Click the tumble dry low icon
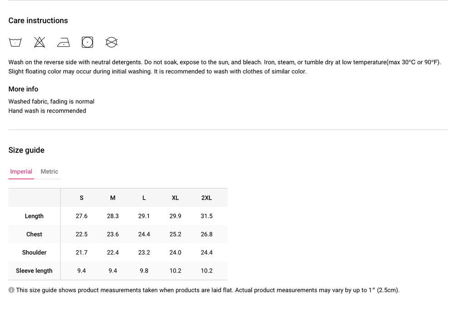This screenshot has width=465, height=328. tap(88, 42)
